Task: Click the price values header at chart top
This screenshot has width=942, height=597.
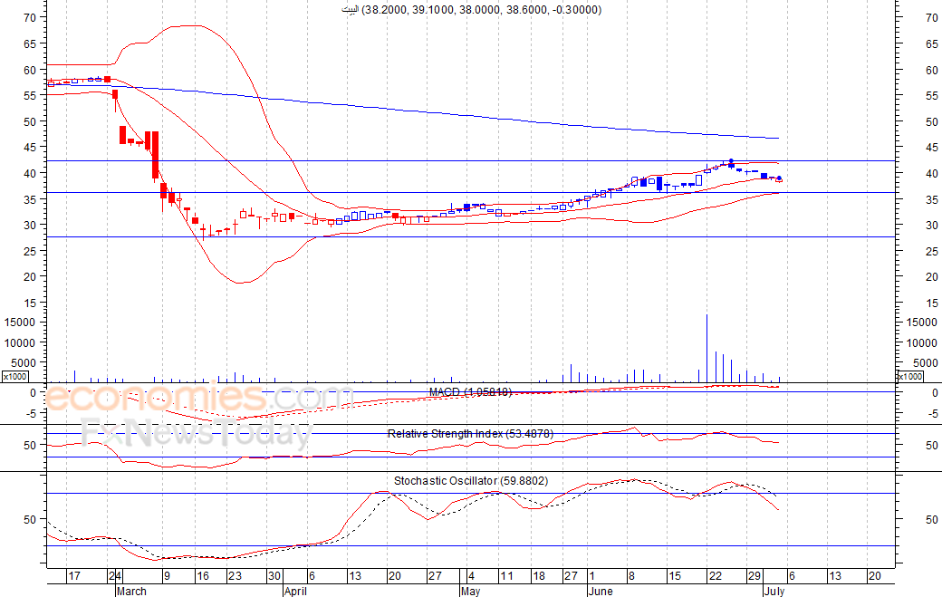Action: click(472, 10)
